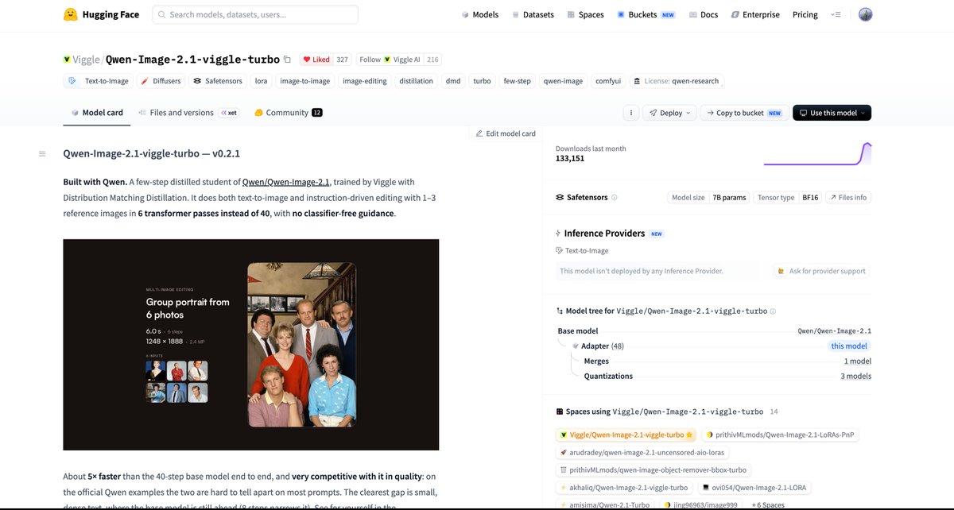954x510 pixels.
Task: Open the Pricing page
Action: click(805, 14)
